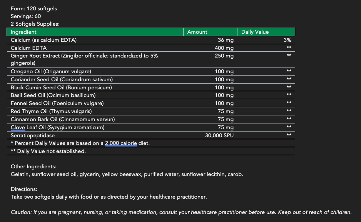Image resolution: width=361 pixels, height=222 pixels.
Task: Click the 36 mg amount cell
Action: 226,40
